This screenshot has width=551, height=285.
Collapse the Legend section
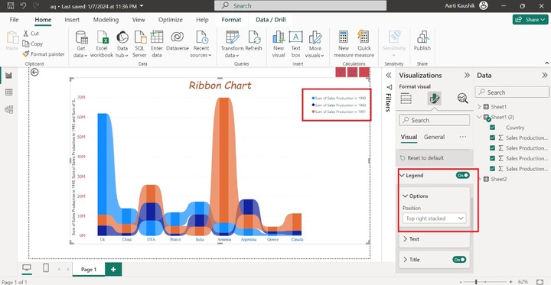tap(402, 175)
